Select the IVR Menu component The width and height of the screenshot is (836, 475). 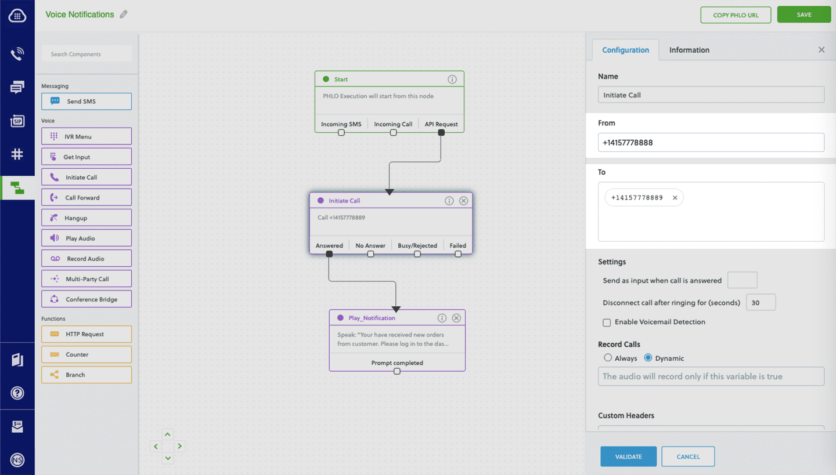pyautogui.click(x=87, y=136)
